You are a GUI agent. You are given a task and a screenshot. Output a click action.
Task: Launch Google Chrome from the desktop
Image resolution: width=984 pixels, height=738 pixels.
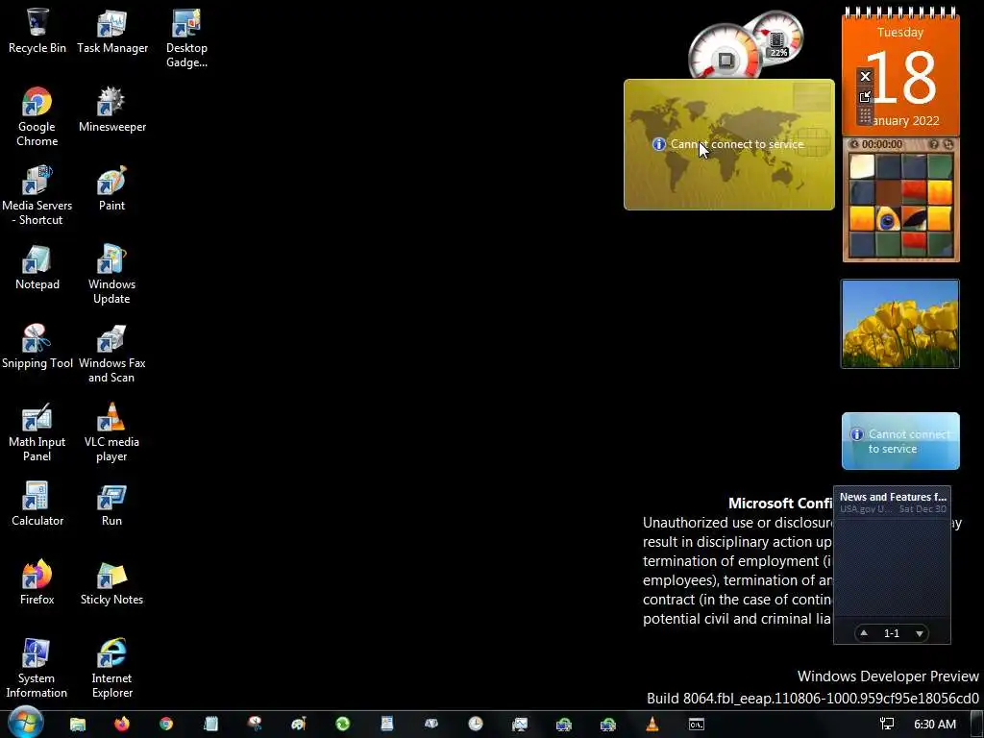(x=37, y=117)
